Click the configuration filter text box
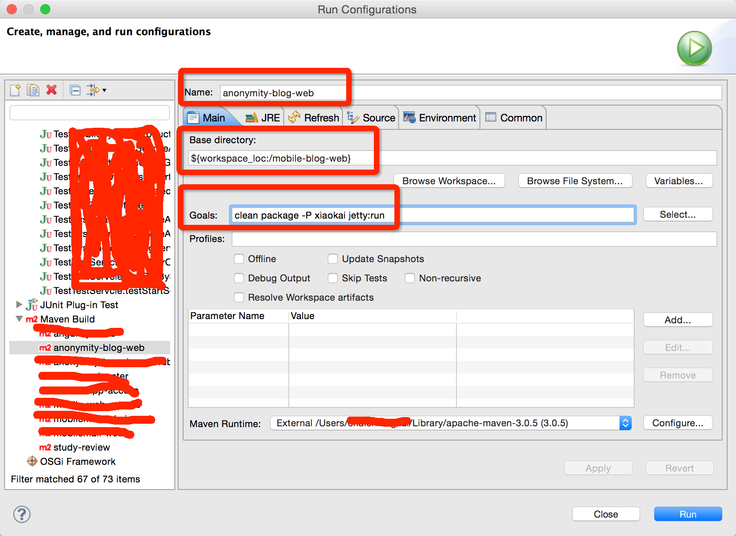This screenshot has width=736, height=536. 90,113
